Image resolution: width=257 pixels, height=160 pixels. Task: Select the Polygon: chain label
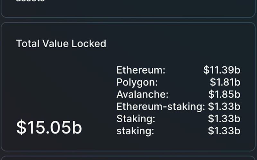pos(137,82)
